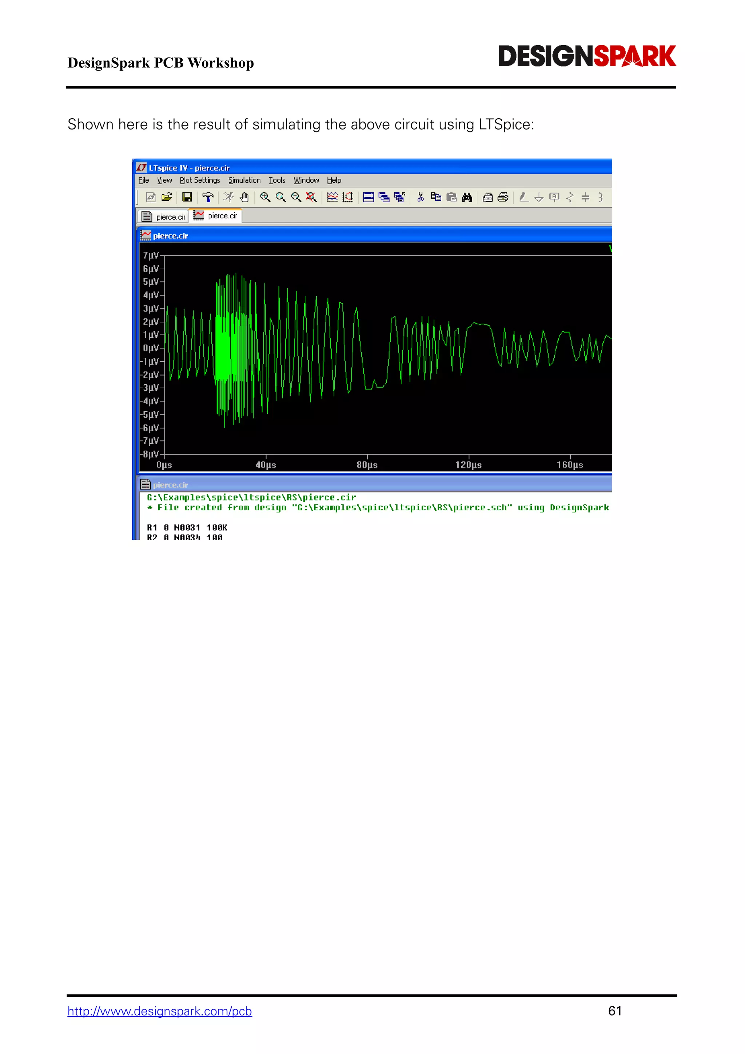
Task: Click the 80µs time axis label
Action: pos(367,465)
